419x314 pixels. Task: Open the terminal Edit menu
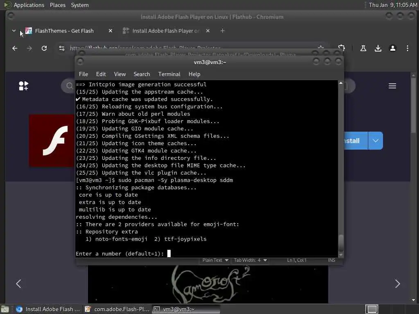(101, 74)
